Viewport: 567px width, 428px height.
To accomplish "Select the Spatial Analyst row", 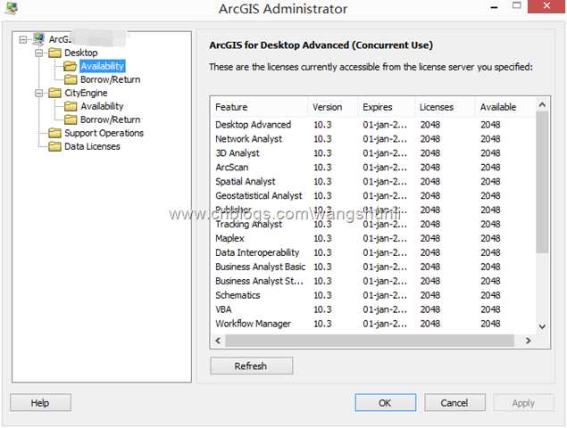I will (372, 181).
